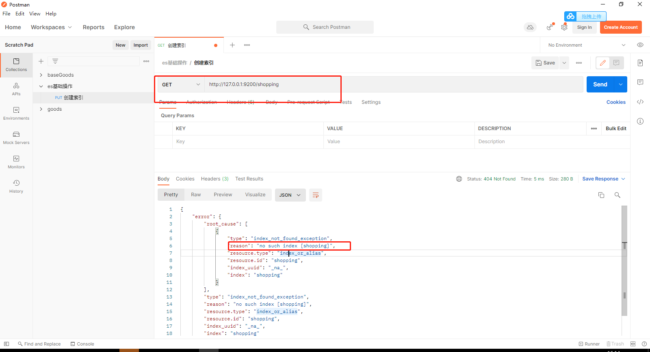This screenshot has width=650, height=352.
Task: Select the Preview response view
Action: [223, 195]
